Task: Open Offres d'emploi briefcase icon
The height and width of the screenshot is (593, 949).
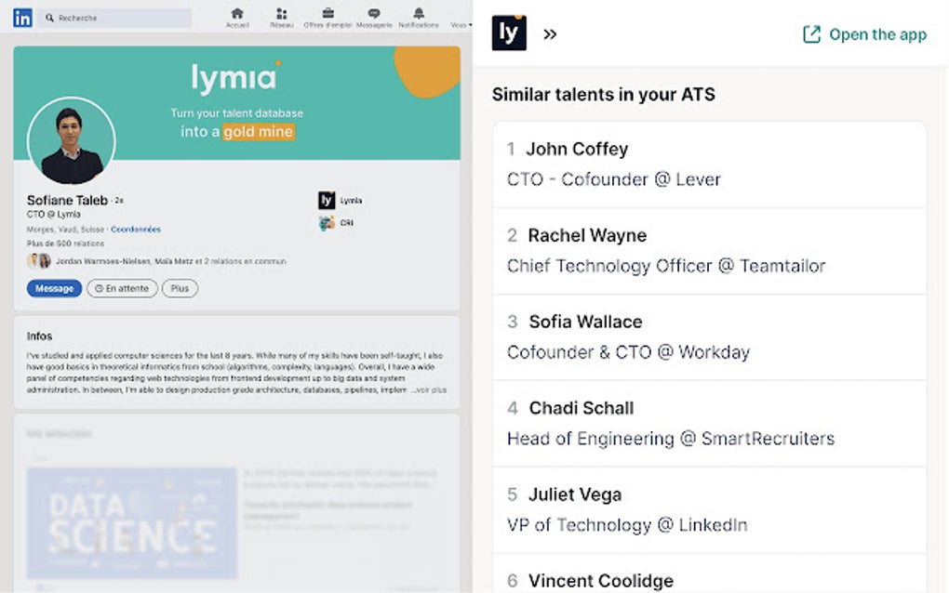Action: [327, 13]
